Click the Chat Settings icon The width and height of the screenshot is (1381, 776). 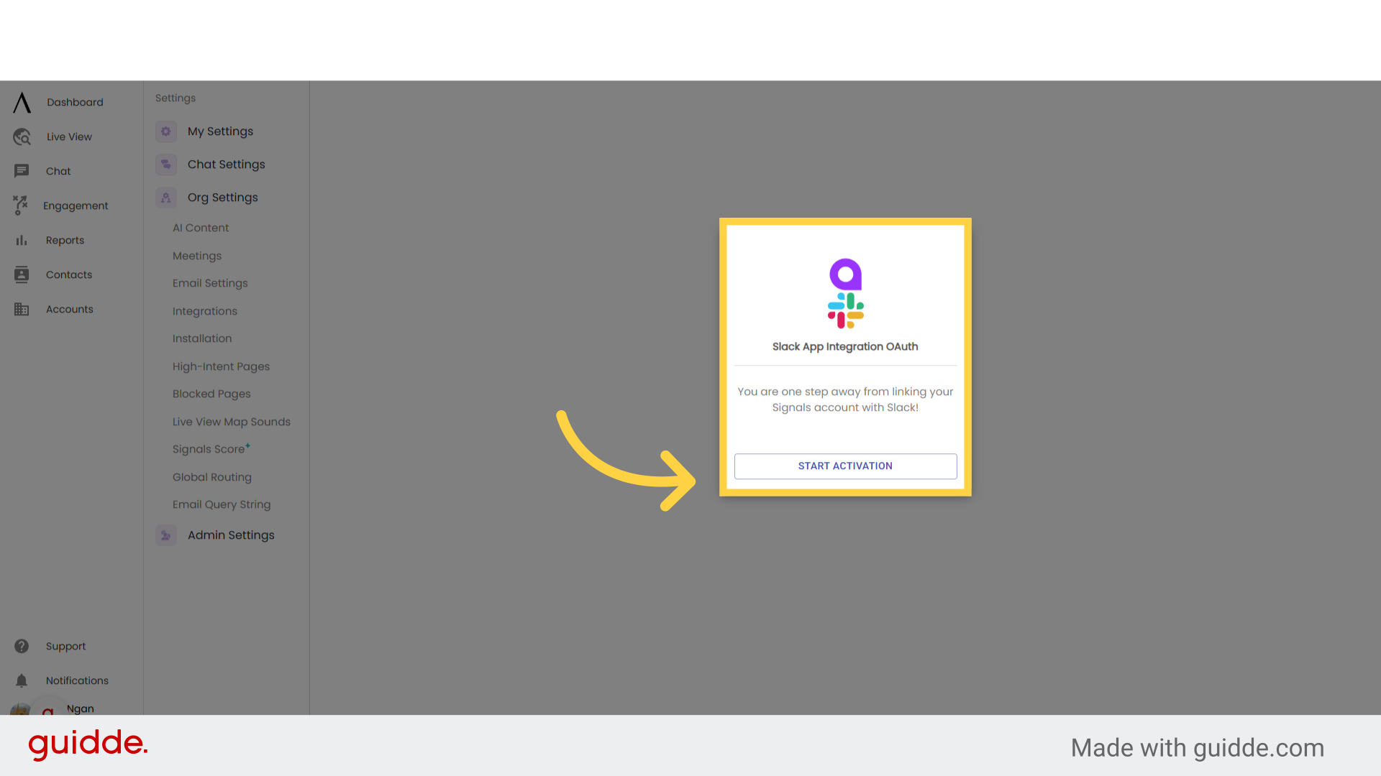(166, 165)
